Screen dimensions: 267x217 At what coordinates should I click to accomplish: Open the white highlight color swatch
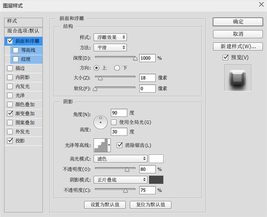156,159
